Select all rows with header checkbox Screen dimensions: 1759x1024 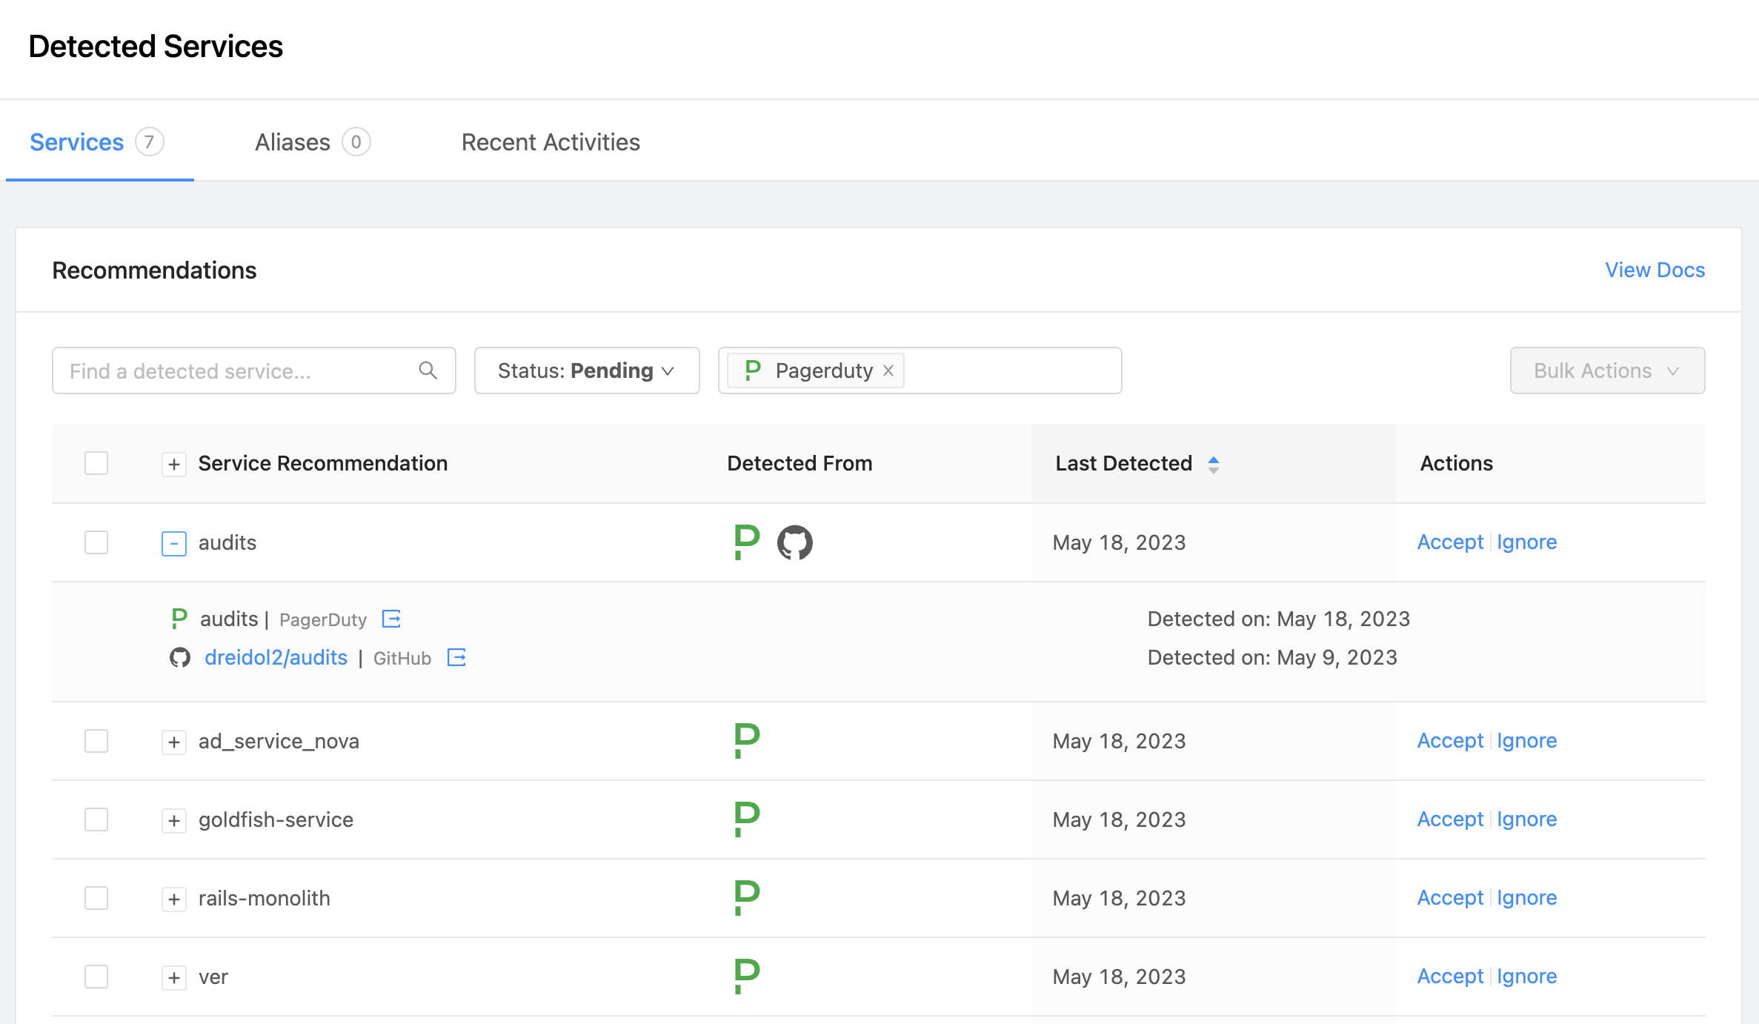96,463
